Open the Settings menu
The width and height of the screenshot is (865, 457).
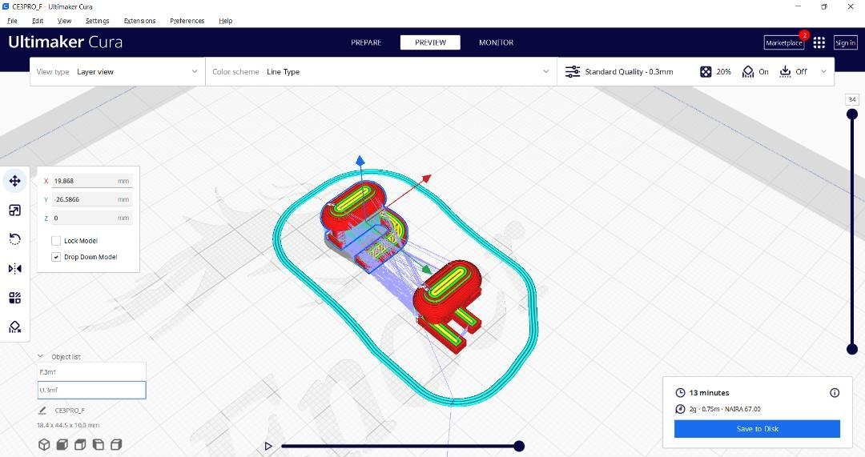[x=97, y=21]
